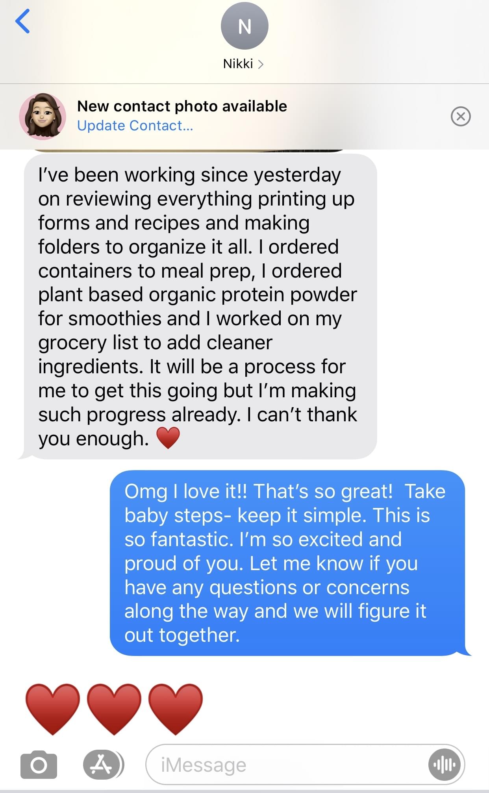
Task: Tap the blue back arrow
Action: click(22, 21)
